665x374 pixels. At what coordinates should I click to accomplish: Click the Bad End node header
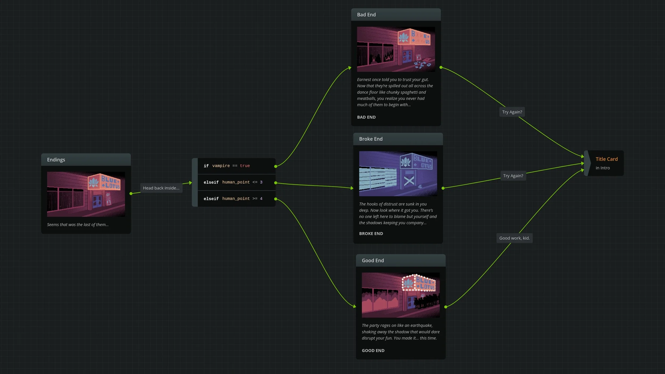coord(396,15)
